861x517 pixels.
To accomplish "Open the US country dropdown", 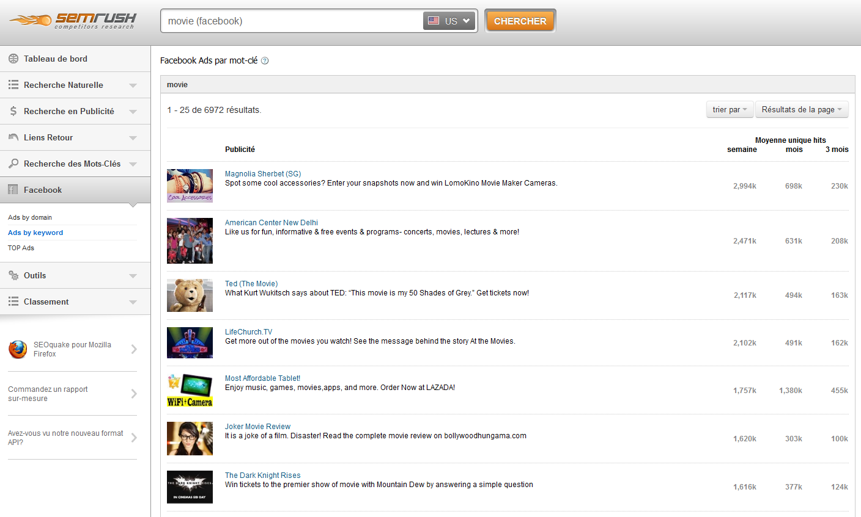I will point(449,21).
